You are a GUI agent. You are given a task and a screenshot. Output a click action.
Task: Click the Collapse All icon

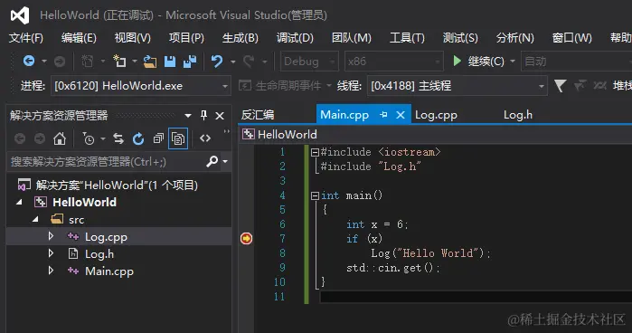pos(158,138)
